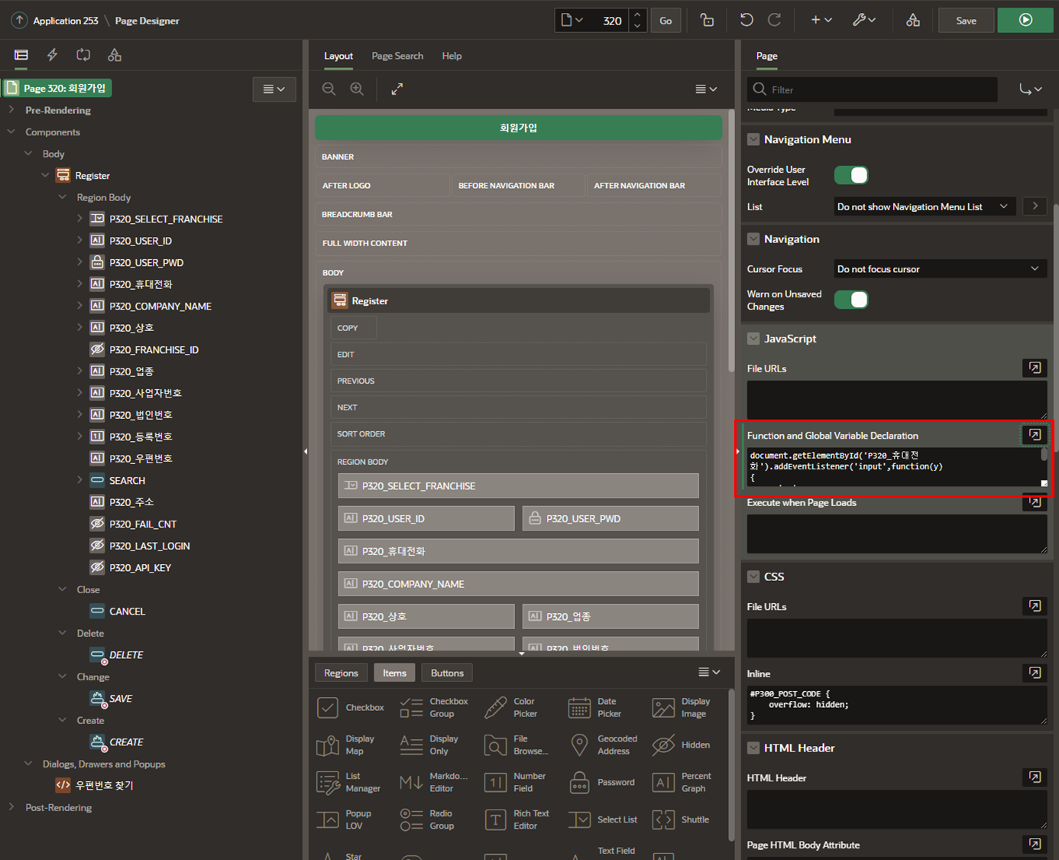The image size is (1059, 860).
Task: Open code editor for HTML Header
Action: point(1035,777)
